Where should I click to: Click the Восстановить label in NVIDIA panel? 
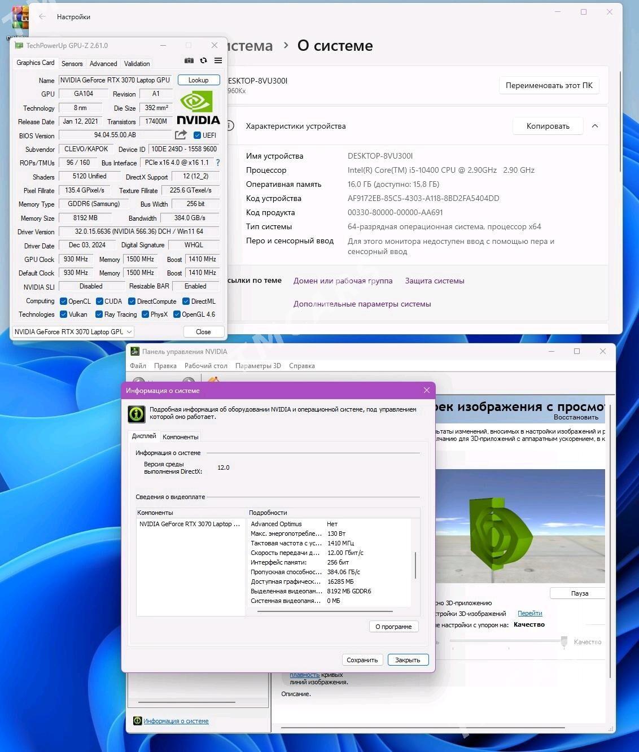coord(576,417)
